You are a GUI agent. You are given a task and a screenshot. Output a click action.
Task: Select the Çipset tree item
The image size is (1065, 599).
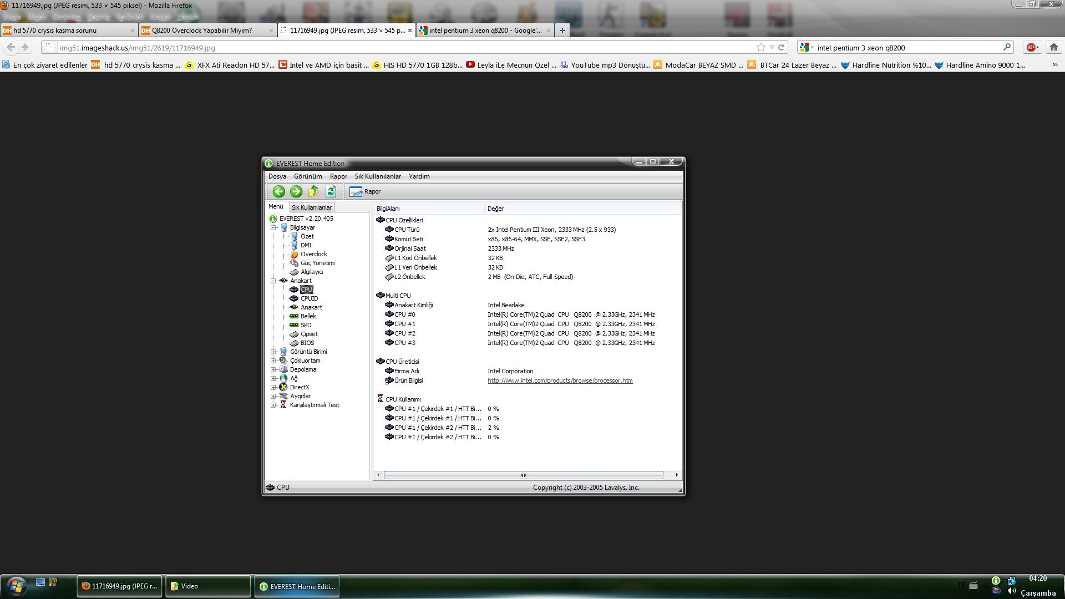pos(309,334)
